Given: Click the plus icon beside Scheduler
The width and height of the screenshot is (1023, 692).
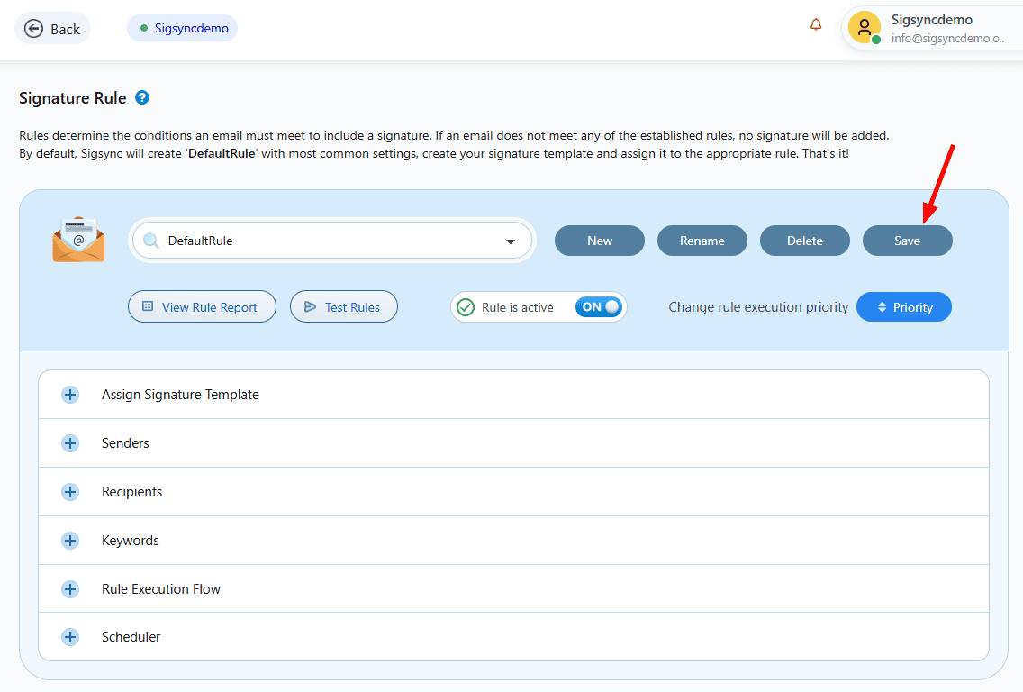Looking at the screenshot, I should pos(70,637).
